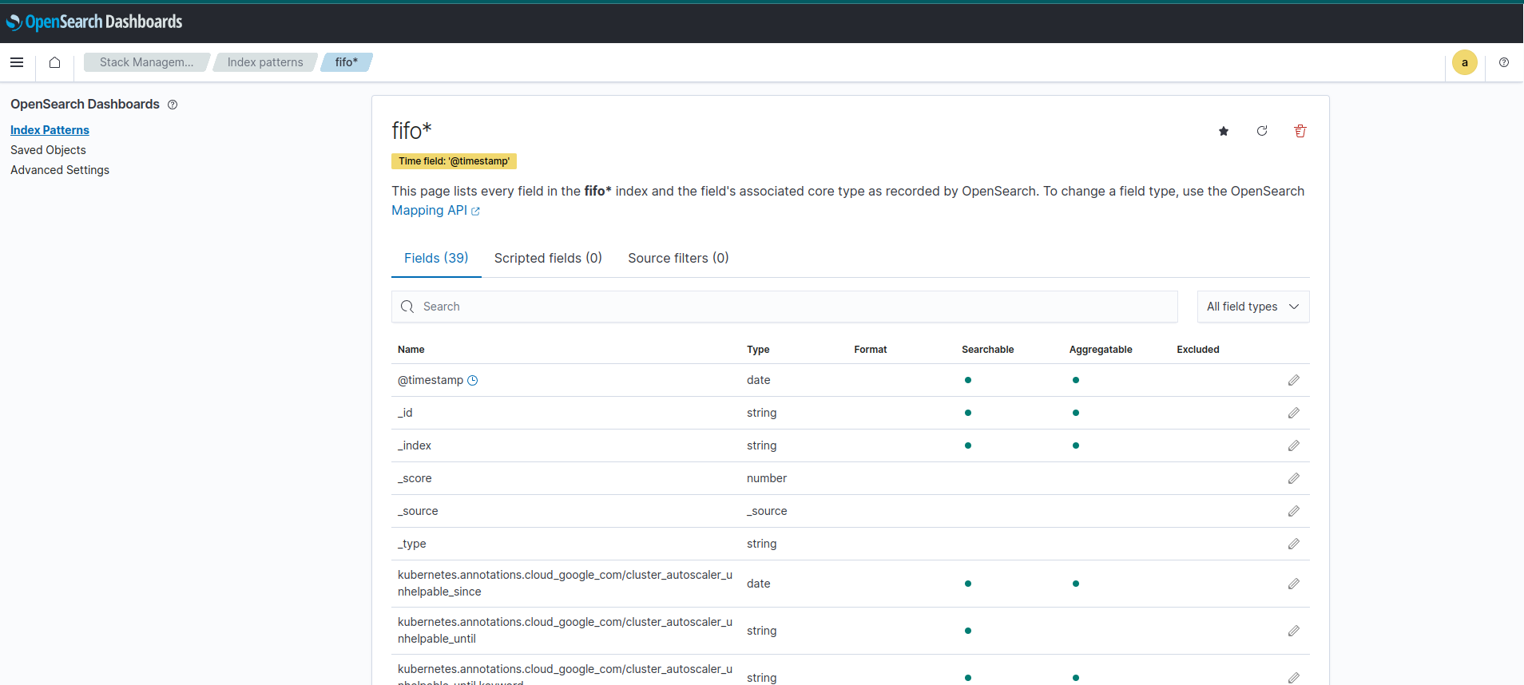
Task: Open Advanced Settings in sidebar
Action: [x=60, y=170]
